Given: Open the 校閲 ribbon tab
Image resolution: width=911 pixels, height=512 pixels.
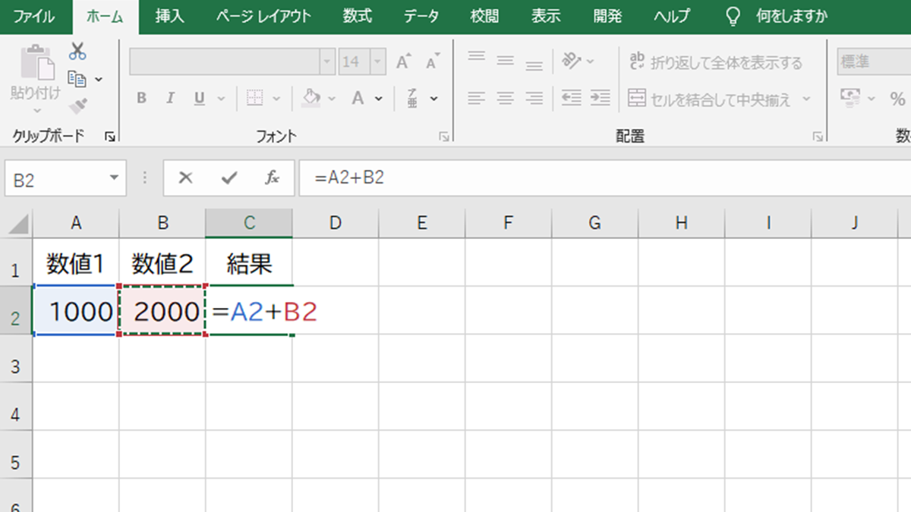Looking at the screenshot, I should 484,15.
